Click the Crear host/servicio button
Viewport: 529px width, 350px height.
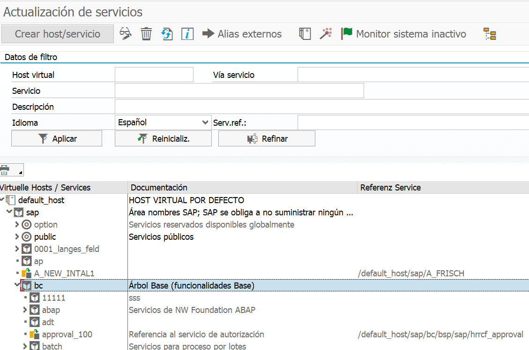(x=57, y=34)
